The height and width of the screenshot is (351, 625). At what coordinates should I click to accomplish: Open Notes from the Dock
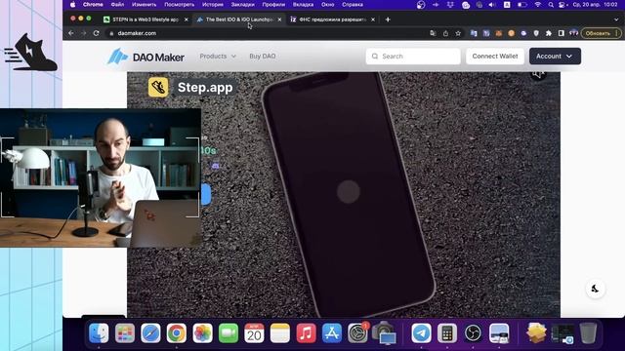280,333
